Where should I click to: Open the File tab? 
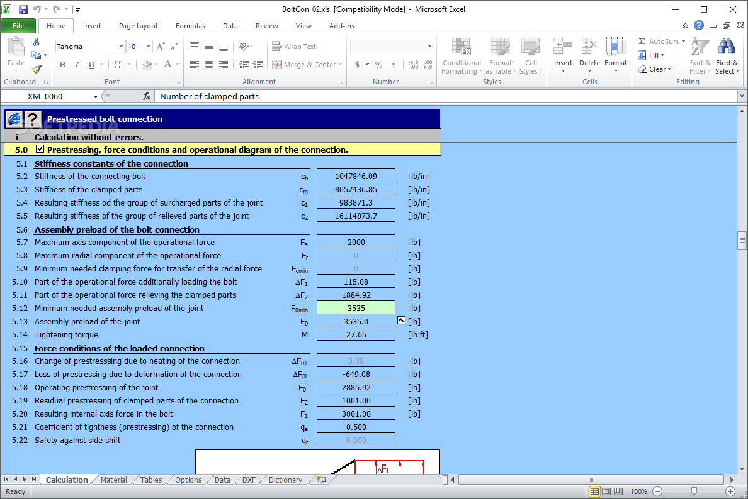pyautogui.click(x=18, y=26)
